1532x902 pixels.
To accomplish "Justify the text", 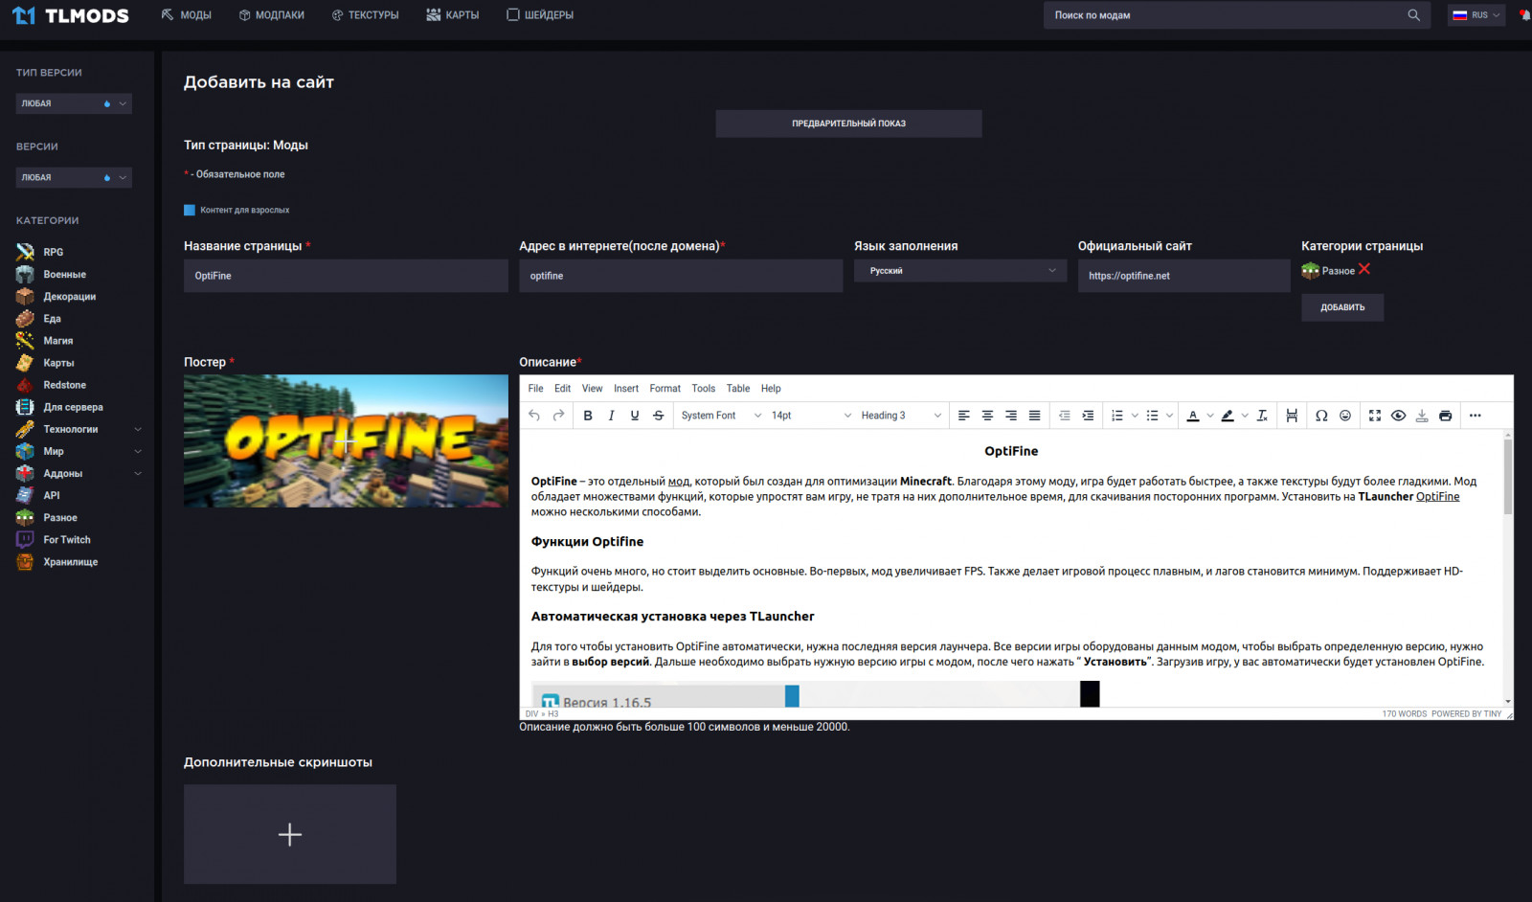I will pos(1034,416).
